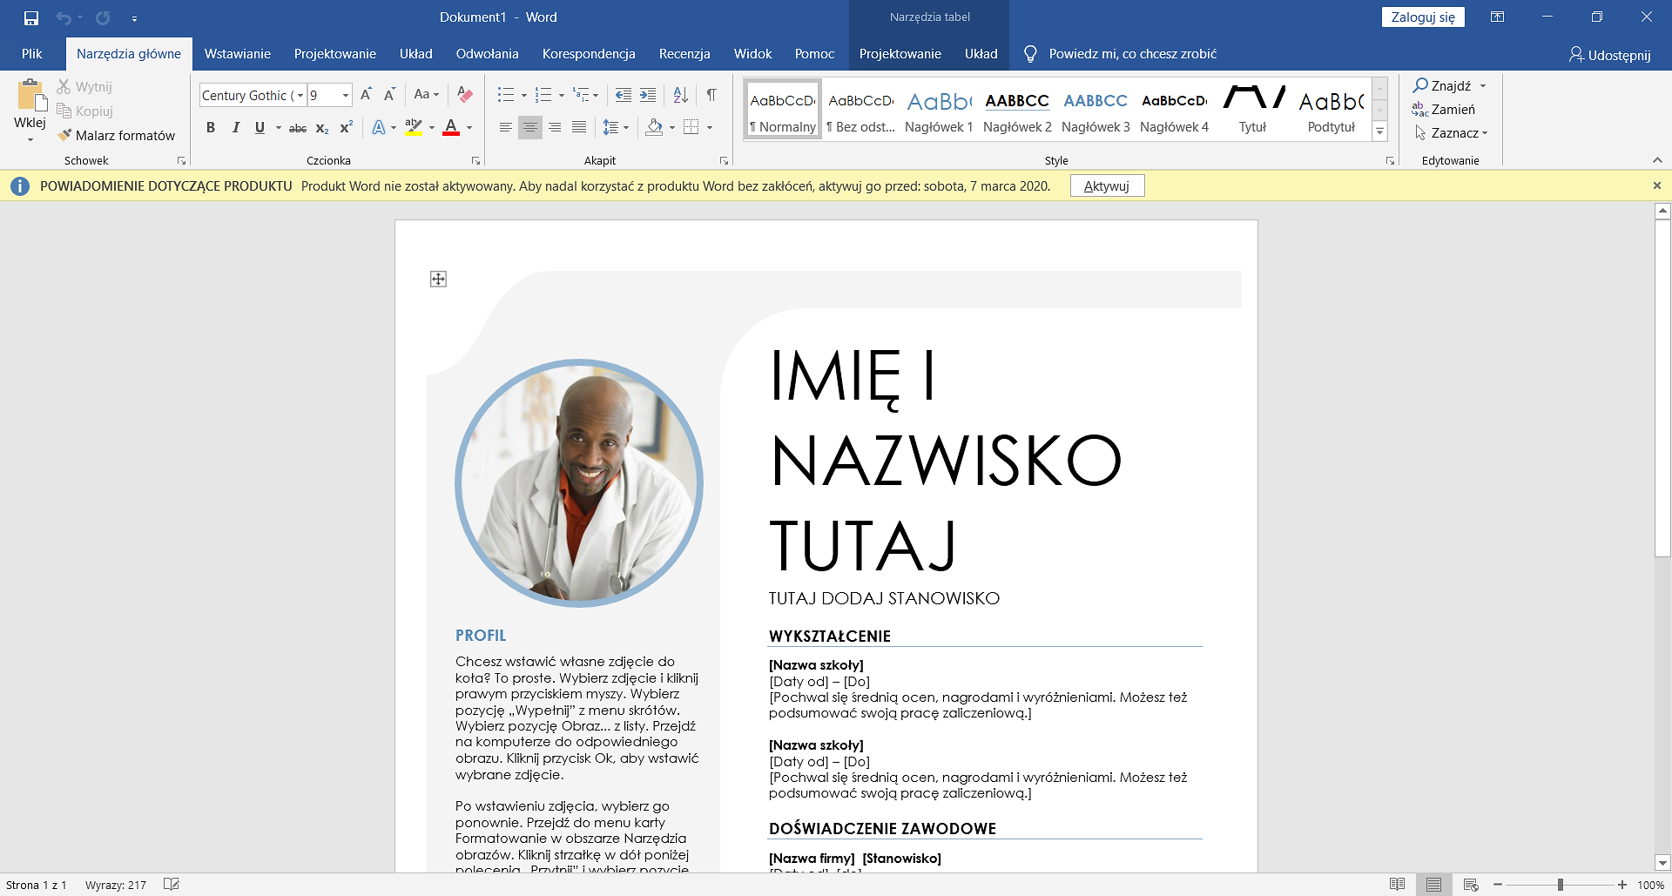Open the Wstawianie tab
The width and height of the screenshot is (1672, 896).
pyautogui.click(x=237, y=54)
